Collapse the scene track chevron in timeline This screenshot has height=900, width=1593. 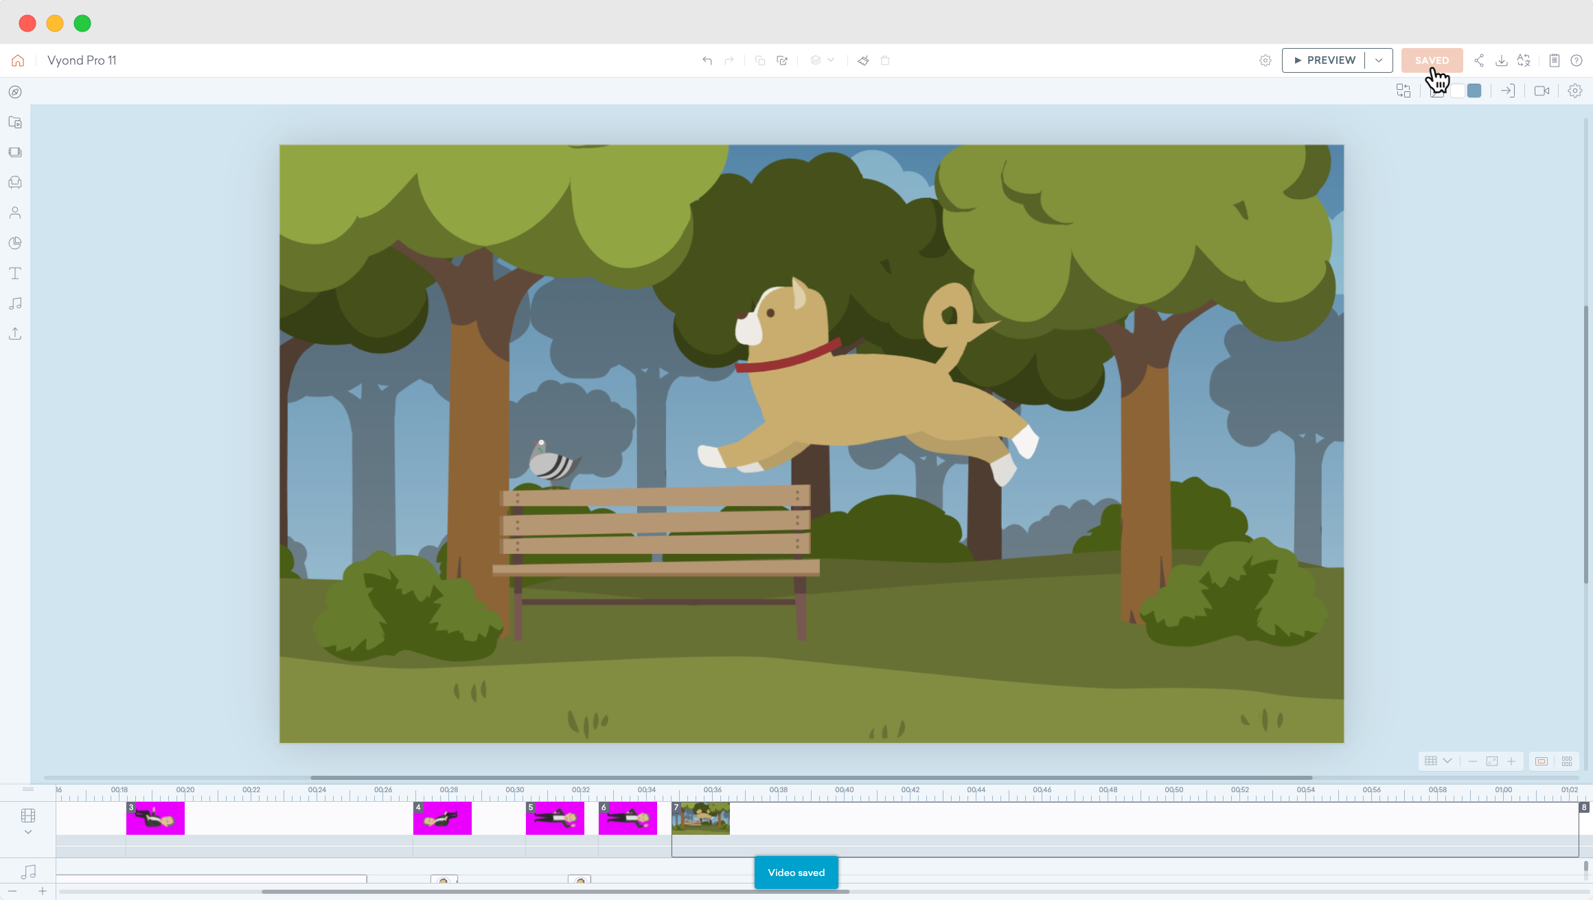tap(28, 832)
